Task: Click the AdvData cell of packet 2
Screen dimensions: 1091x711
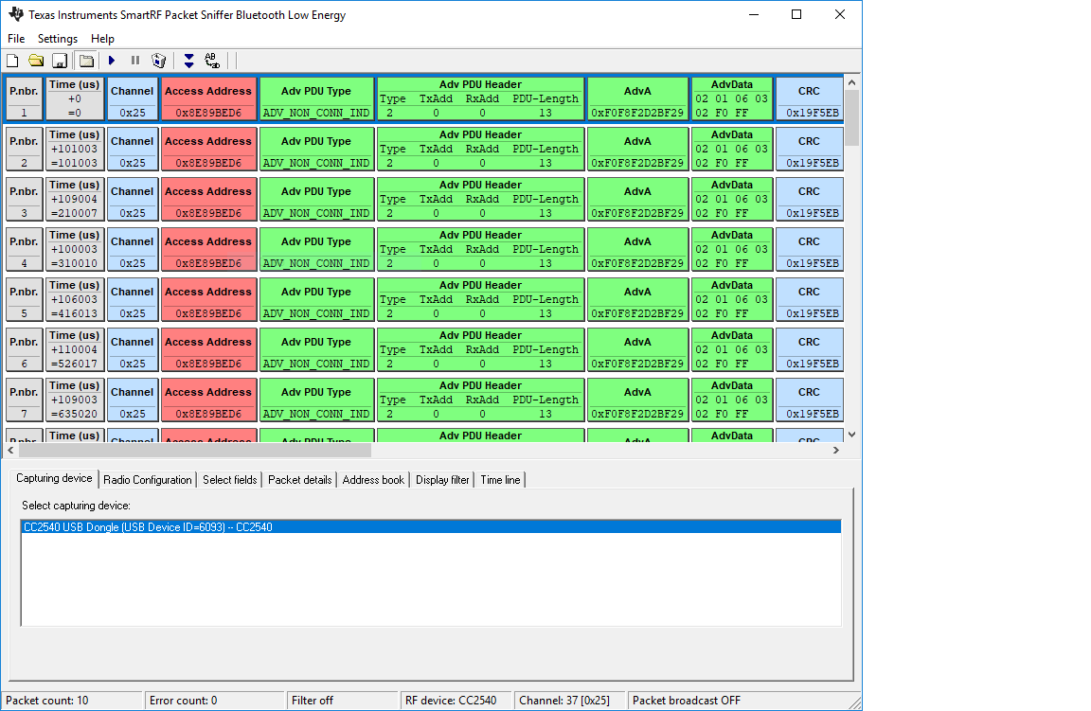Action: (732, 149)
